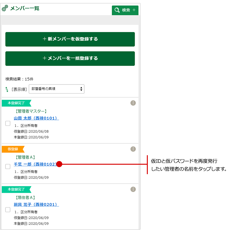Click the orange 仮登録 status tag
The image size is (229, 233).
click(x=13, y=149)
